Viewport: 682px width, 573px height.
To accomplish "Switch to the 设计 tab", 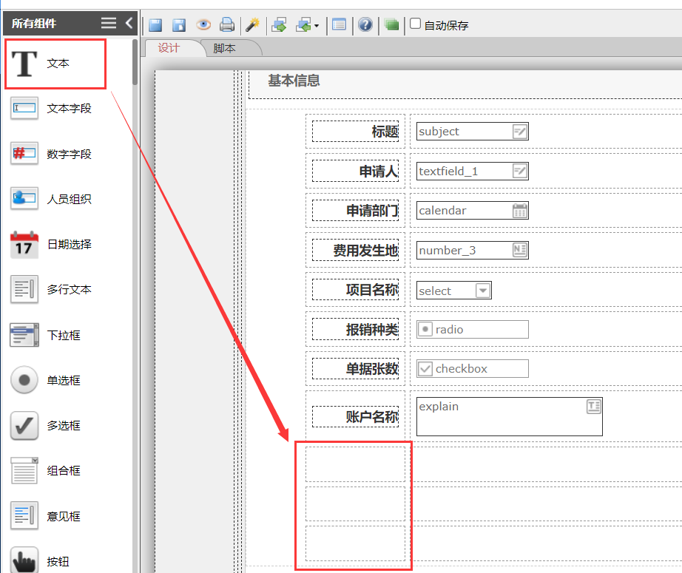I will click(169, 48).
